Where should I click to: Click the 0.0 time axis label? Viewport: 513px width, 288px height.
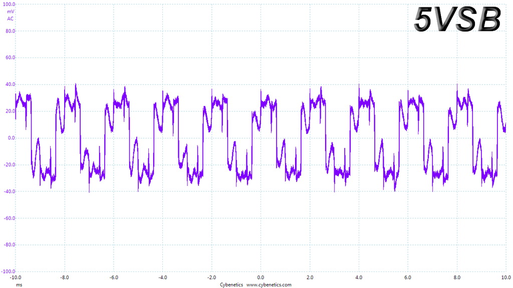(x=261, y=277)
